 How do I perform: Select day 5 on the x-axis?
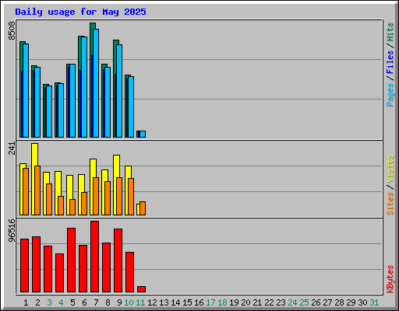[72, 302]
